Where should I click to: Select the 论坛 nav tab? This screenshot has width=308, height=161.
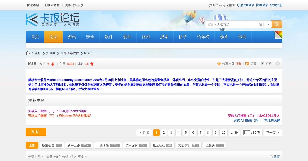[53, 37]
